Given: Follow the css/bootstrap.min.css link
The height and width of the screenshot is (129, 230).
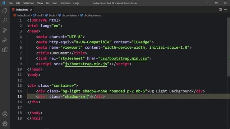Looking at the screenshot, I should tap(124, 58).
